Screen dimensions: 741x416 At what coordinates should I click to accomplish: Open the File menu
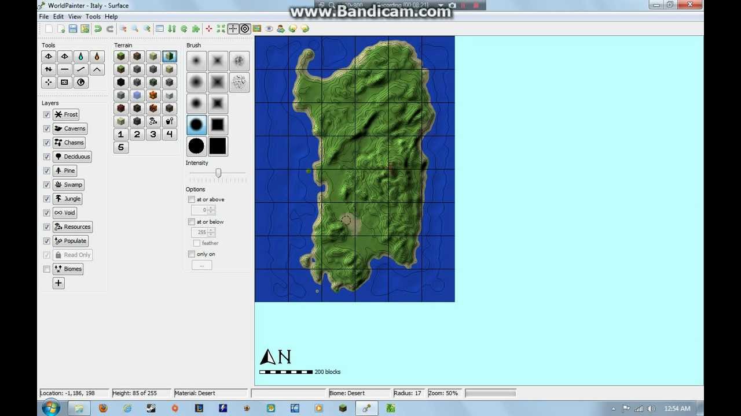[44, 17]
